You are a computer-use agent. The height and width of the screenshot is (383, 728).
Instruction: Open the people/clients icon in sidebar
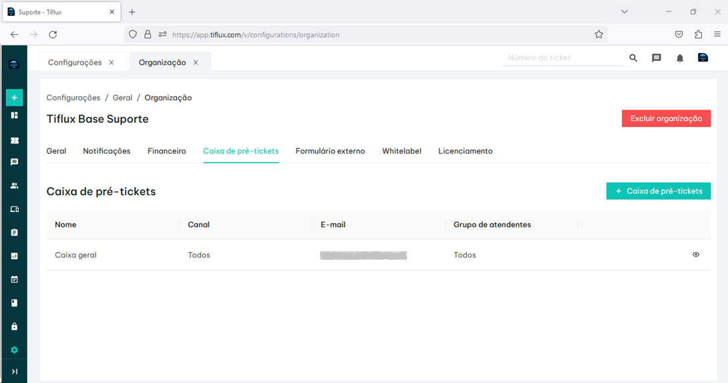coord(14,186)
